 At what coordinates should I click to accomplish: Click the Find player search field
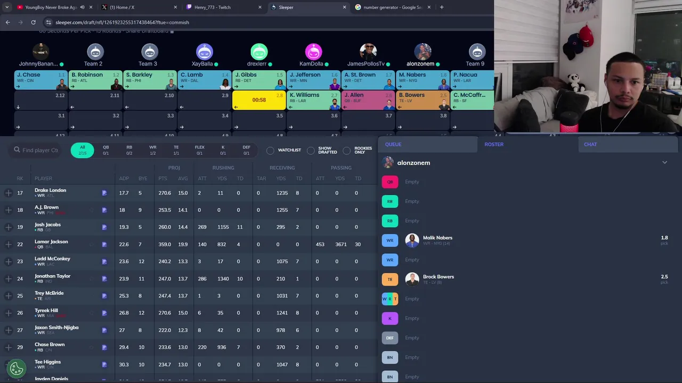(x=37, y=150)
